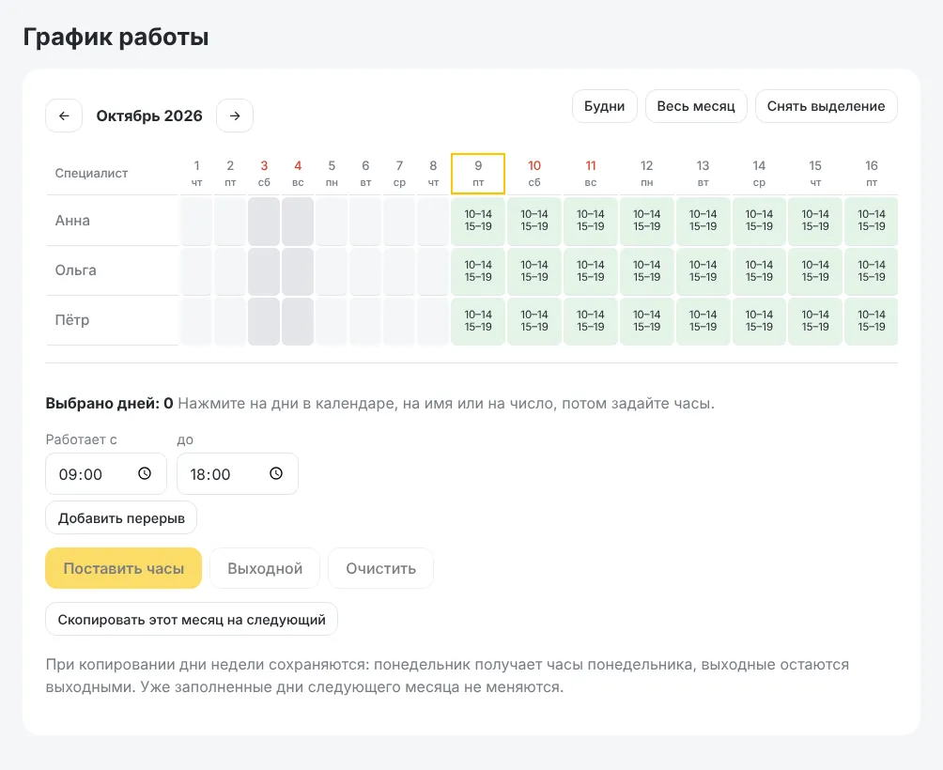This screenshot has width=943, height=770.
Task: Go to next month with right arrow
Action: pyautogui.click(x=235, y=115)
